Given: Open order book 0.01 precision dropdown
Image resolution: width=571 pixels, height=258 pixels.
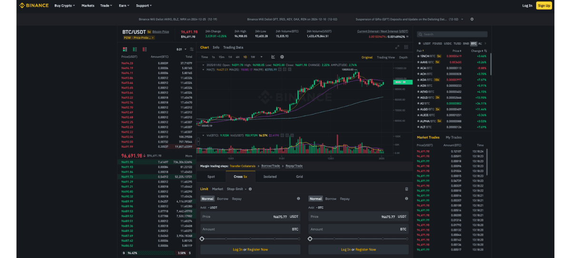Looking at the screenshot, I should (181, 49).
